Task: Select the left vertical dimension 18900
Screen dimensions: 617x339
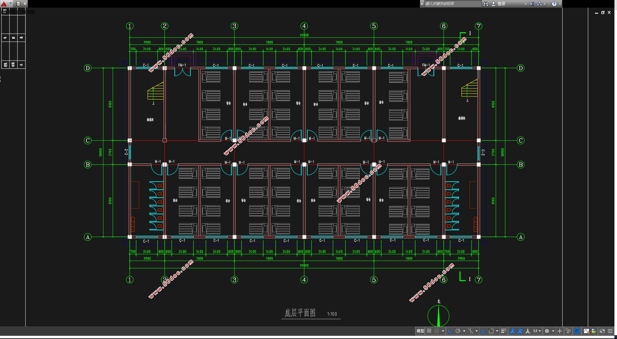Action: pyautogui.click(x=100, y=152)
